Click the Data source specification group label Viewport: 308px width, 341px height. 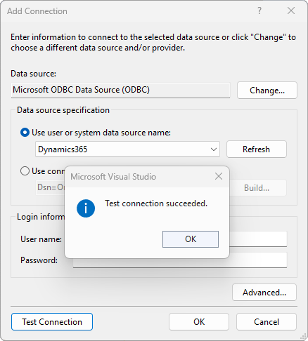point(63,110)
